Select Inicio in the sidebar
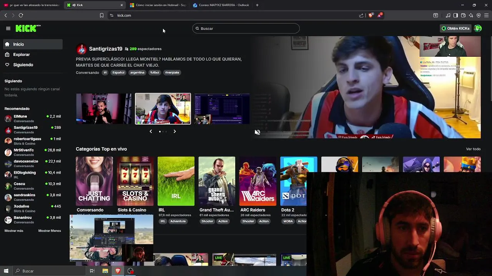 click(x=33, y=44)
